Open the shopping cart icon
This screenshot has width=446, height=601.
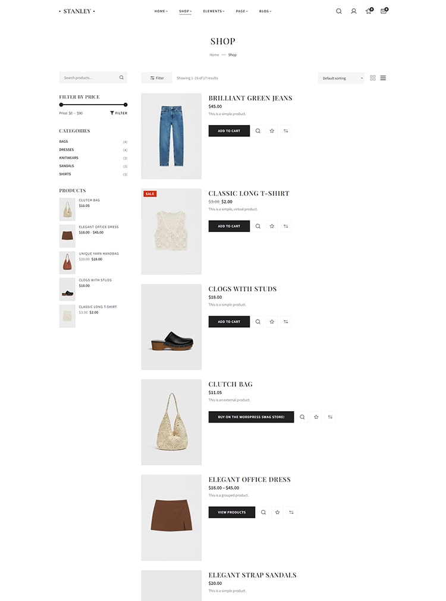384,11
